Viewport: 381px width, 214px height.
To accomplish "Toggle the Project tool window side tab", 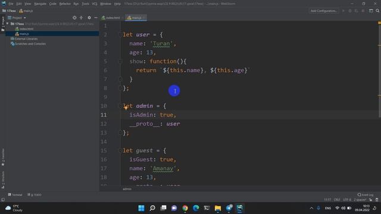I will tap(3, 24).
